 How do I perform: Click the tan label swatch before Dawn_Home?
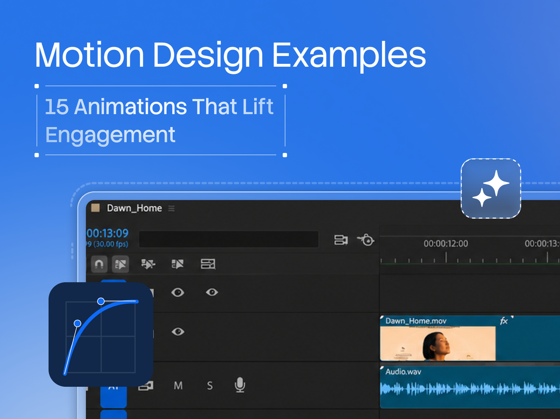pyautogui.click(x=96, y=208)
